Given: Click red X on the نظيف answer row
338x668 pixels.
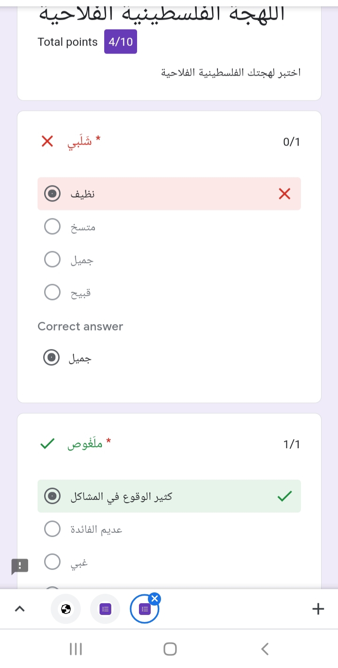Looking at the screenshot, I should pyautogui.click(x=284, y=194).
